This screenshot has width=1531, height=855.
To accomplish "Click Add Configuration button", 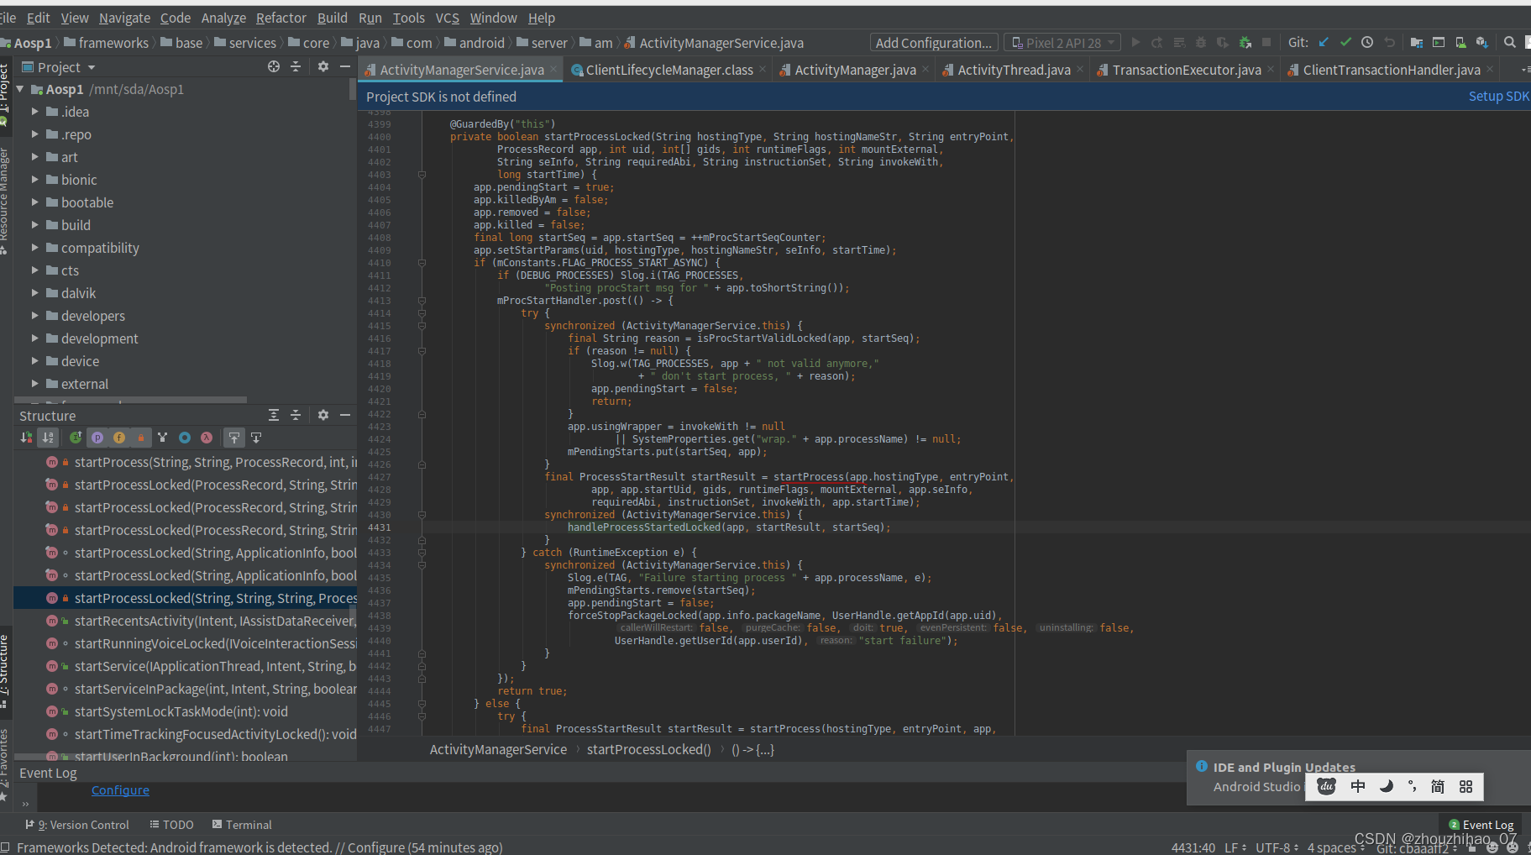I will click(934, 42).
